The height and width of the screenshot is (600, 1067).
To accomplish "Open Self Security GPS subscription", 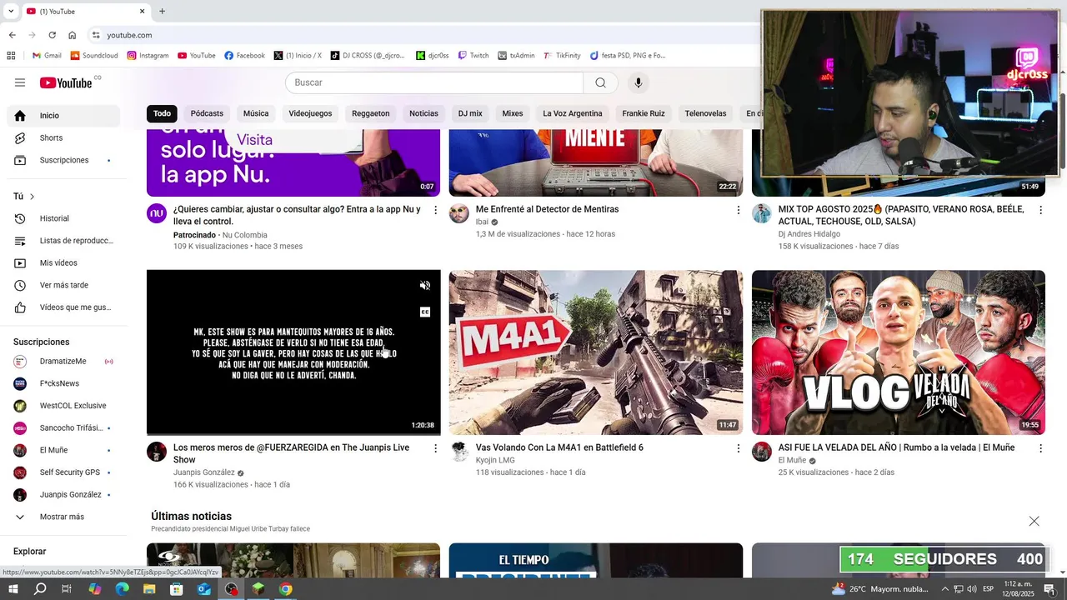I will click(63, 472).
